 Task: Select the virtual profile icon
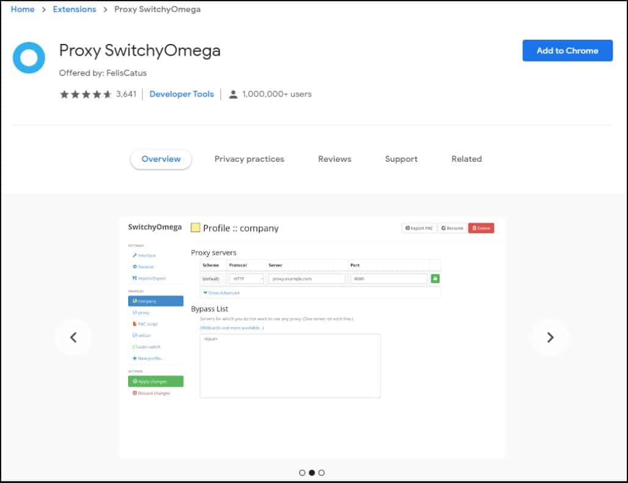[x=135, y=333]
